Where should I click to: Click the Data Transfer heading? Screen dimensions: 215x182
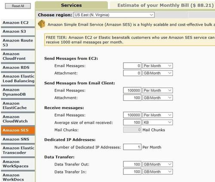(x=59, y=157)
